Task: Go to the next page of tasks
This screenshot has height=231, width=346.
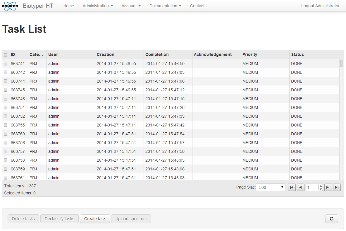Action: click(x=328, y=187)
